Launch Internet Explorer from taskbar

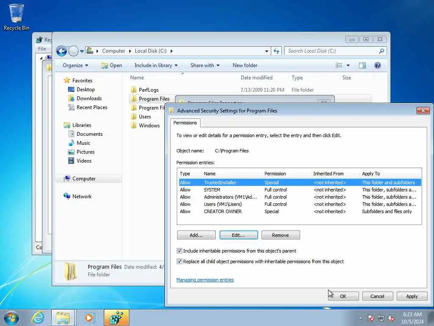tap(38, 318)
